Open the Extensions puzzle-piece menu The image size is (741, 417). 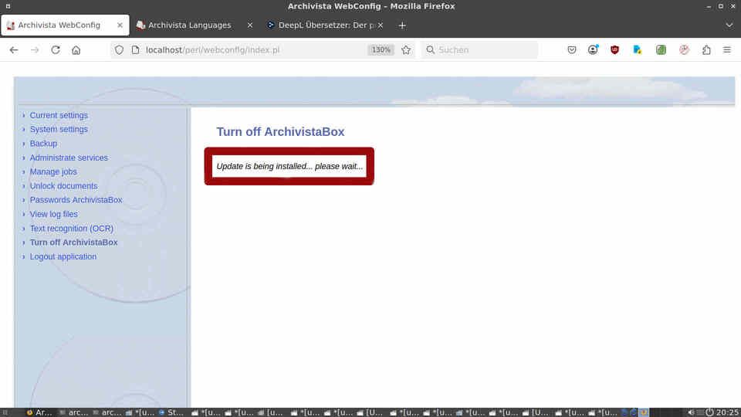tap(706, 49)
